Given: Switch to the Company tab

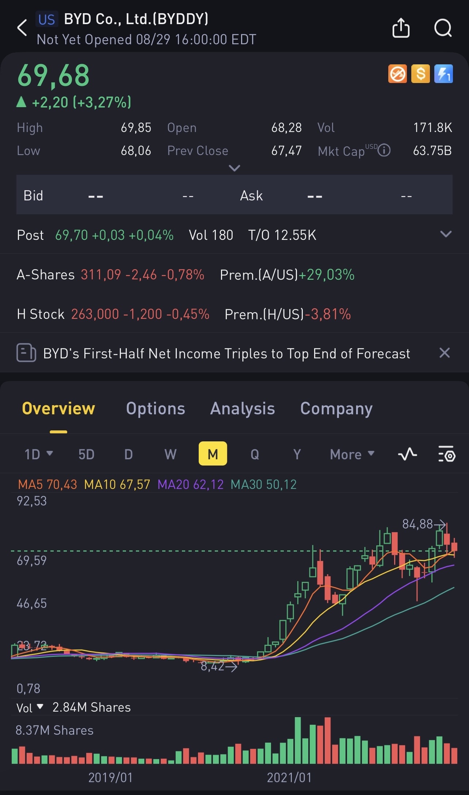Looking at the screenshot, I should coord(336,408).
